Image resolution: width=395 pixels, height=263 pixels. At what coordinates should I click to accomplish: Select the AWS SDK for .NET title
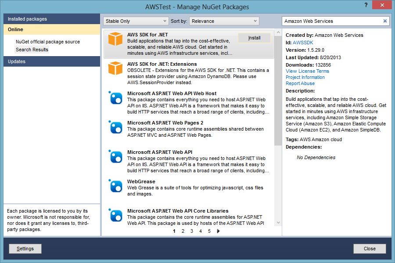(147, 35)
